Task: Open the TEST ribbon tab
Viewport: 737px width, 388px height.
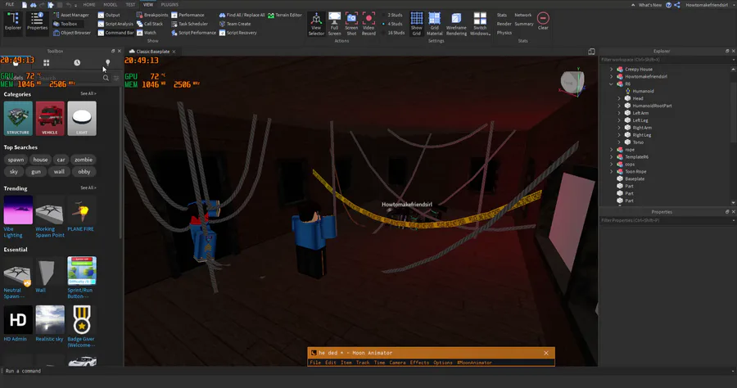Action: click(131, 5)
